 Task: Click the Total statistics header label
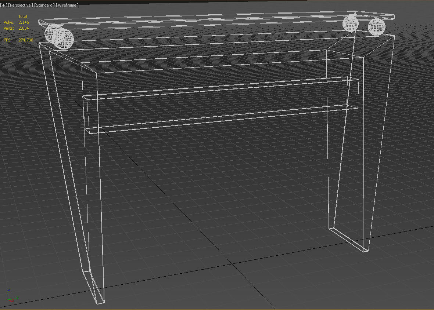pyautogui.click(x=23, y=17)
